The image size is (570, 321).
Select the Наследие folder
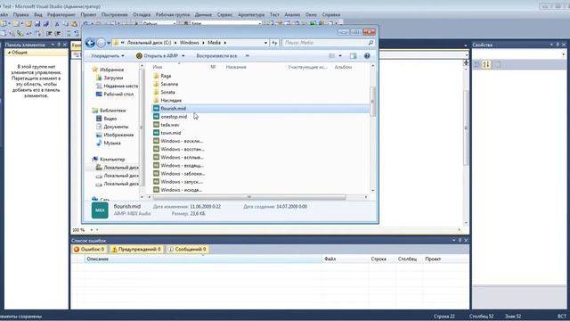click(171, 100)
